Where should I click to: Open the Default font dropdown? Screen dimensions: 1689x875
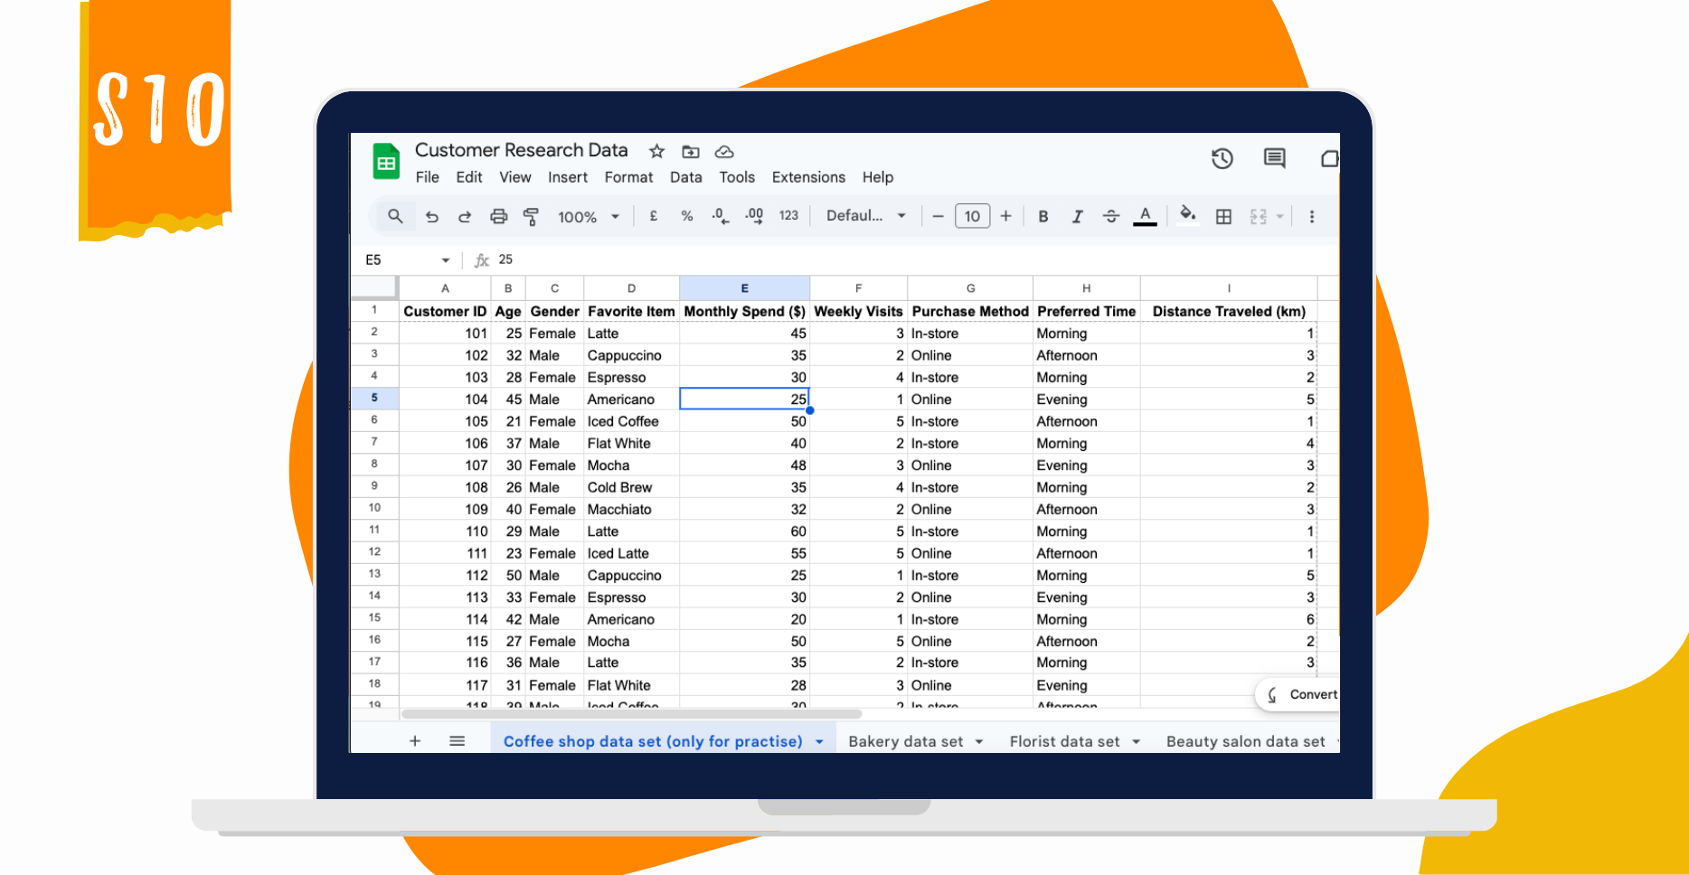pos(864,216)
